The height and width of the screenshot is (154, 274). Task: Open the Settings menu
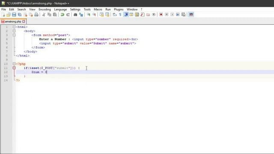click(75, 9)
